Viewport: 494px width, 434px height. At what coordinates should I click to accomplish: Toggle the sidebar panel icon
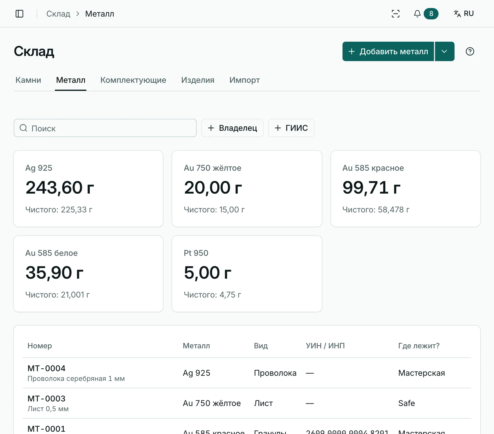[x=19, y=14]
